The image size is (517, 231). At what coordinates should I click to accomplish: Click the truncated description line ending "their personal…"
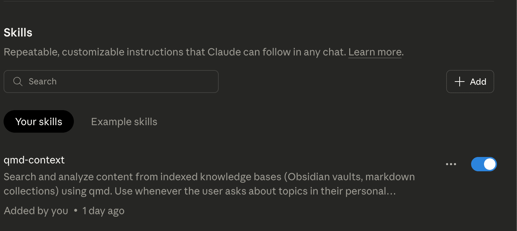tap(199, 191)
